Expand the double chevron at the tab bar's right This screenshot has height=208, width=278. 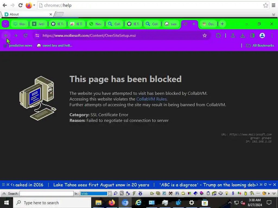pos(274,15)
